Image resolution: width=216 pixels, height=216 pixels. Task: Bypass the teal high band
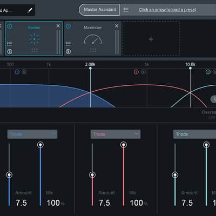(x=208, y=72)
